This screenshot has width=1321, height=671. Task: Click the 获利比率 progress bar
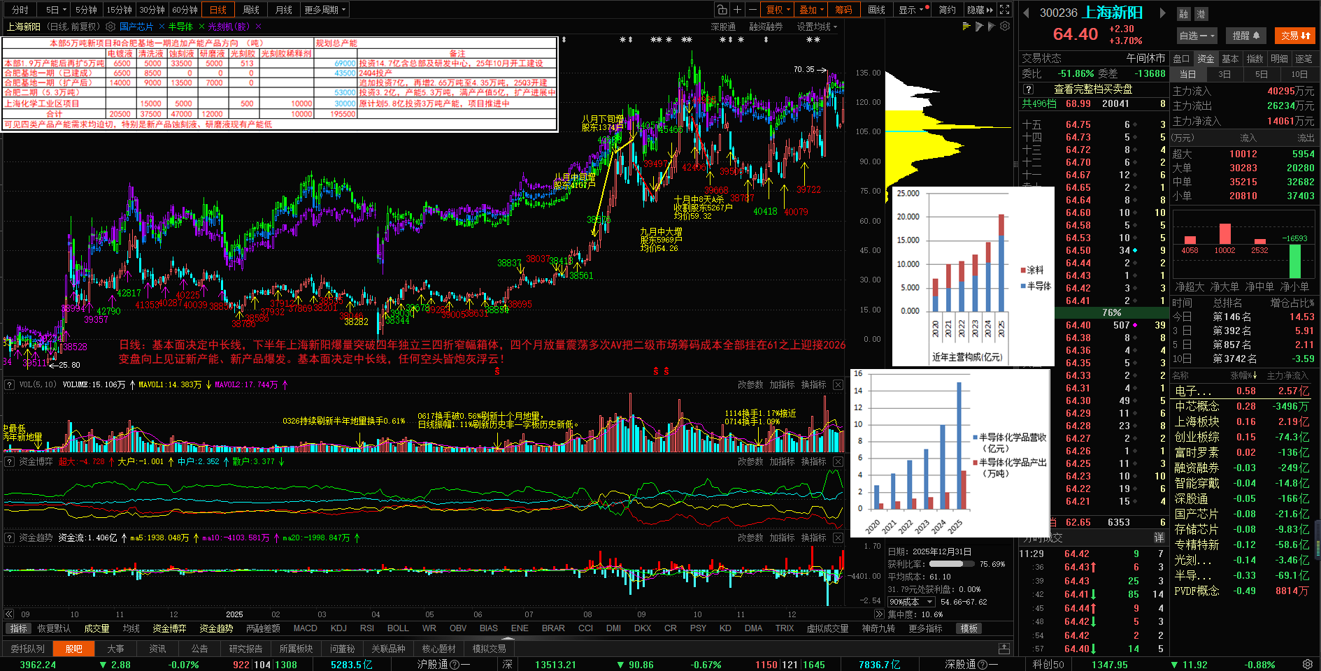click(x=951, y=564)
